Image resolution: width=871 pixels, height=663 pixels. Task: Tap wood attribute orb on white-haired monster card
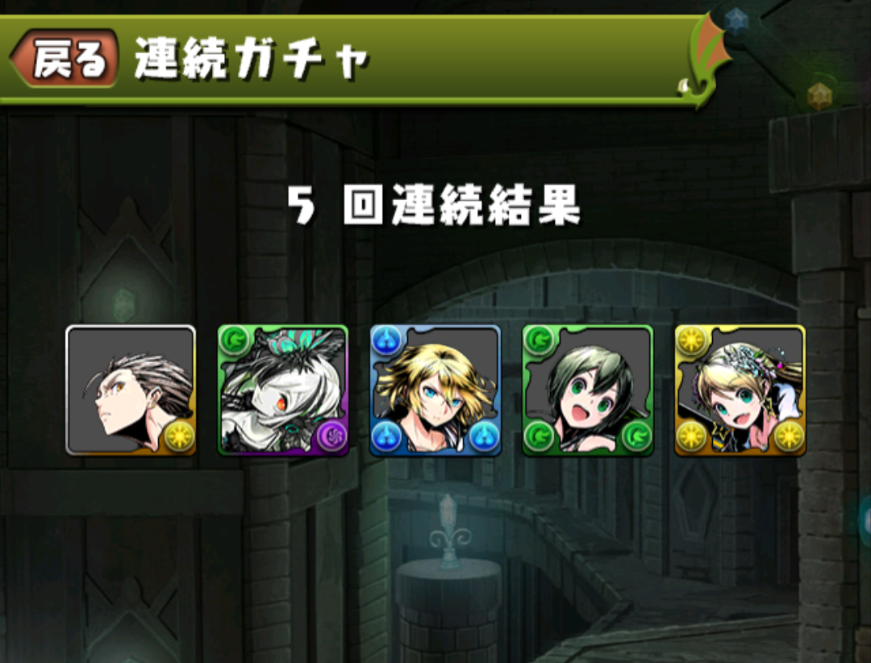pyautogui.click(x=235, y=341)
